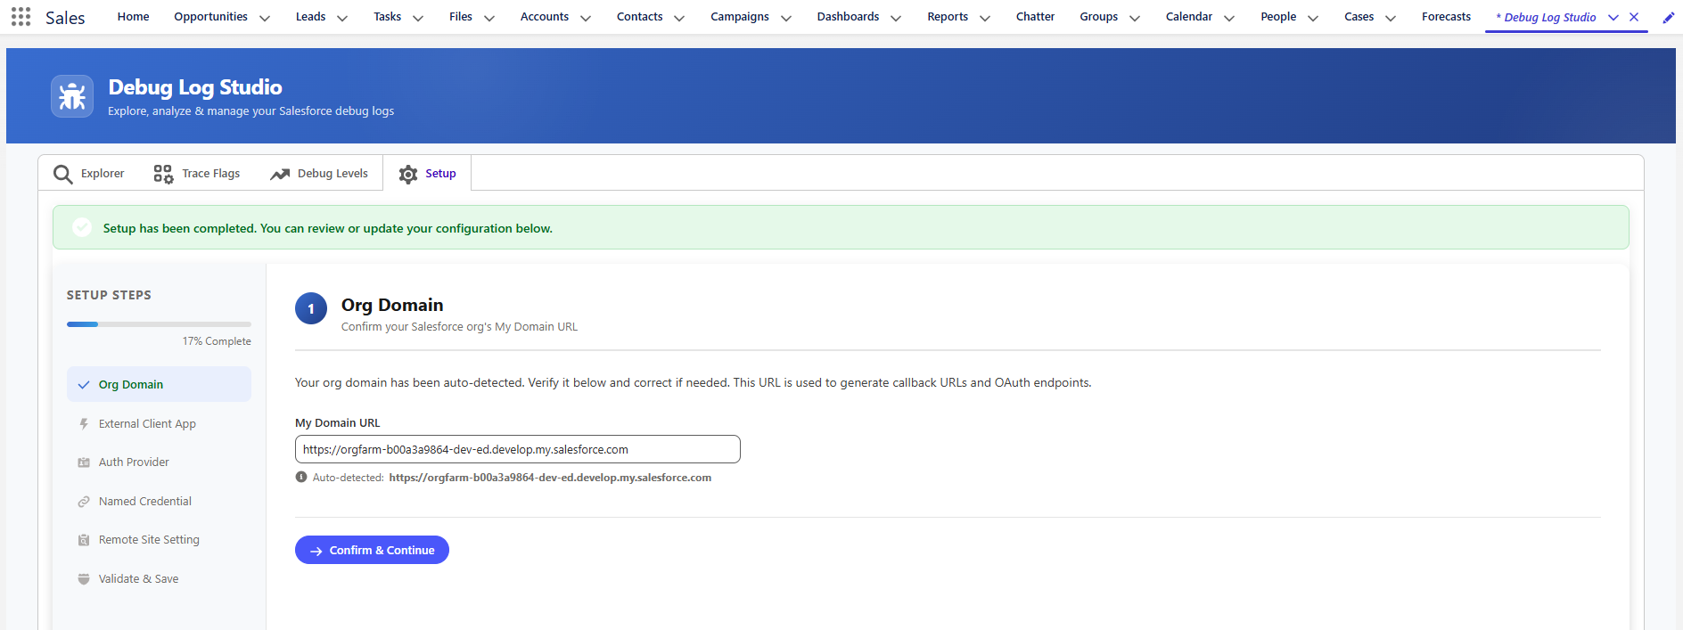The height and width of the screenshot is (630, 1683).
Task: Click the Auth Provider icon
Action: (84, 462)
